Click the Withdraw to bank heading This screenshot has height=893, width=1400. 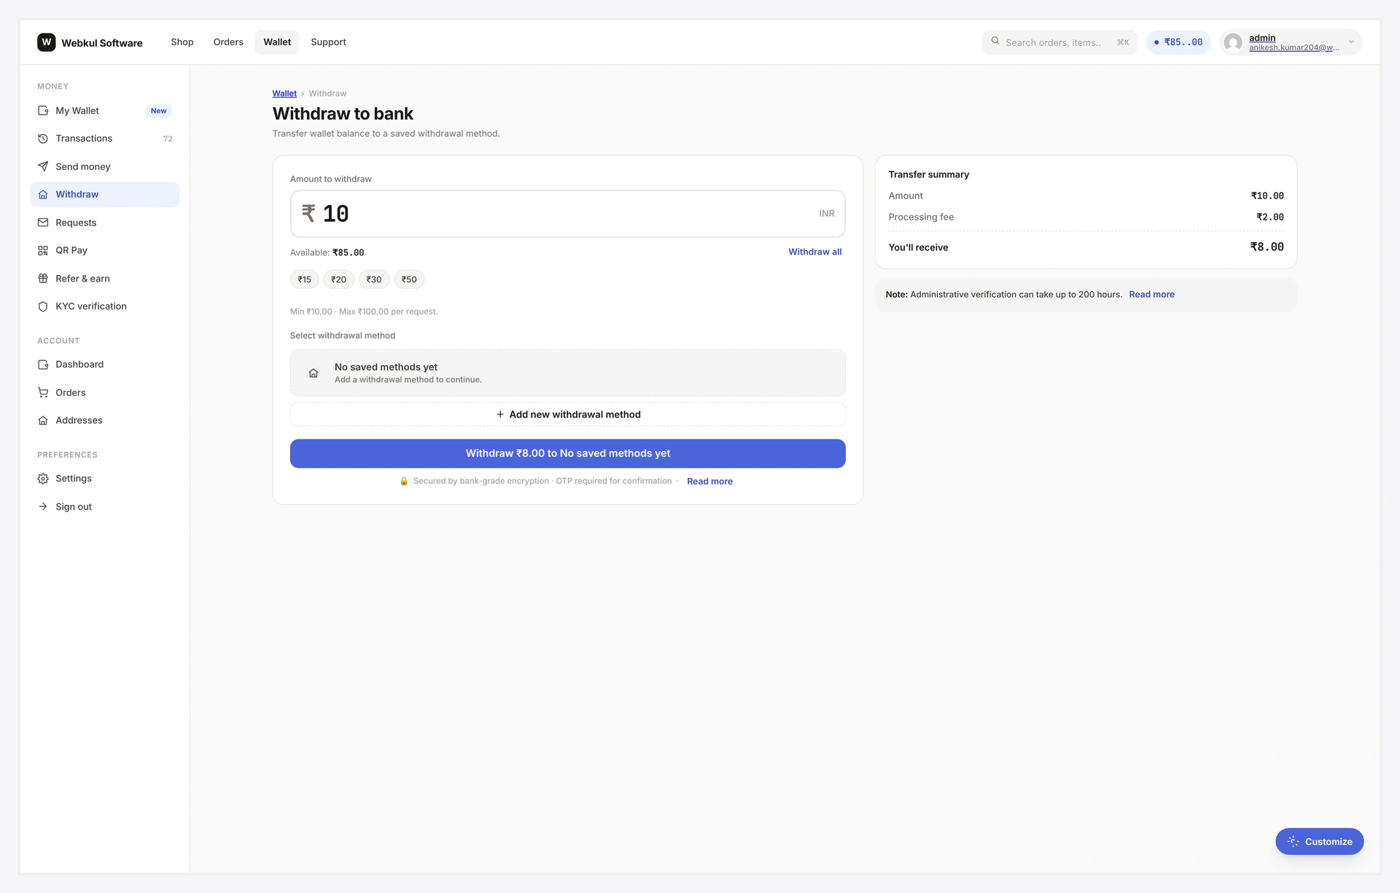tap(343, 114)
